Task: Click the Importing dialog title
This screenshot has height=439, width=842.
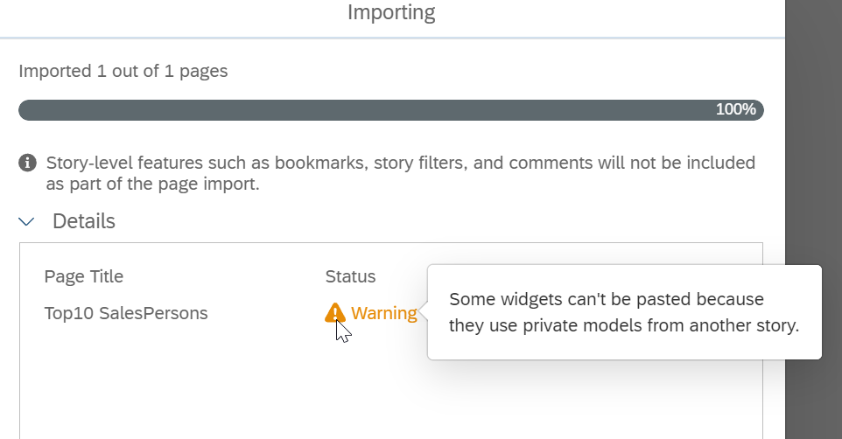Action: click(391, 12)
